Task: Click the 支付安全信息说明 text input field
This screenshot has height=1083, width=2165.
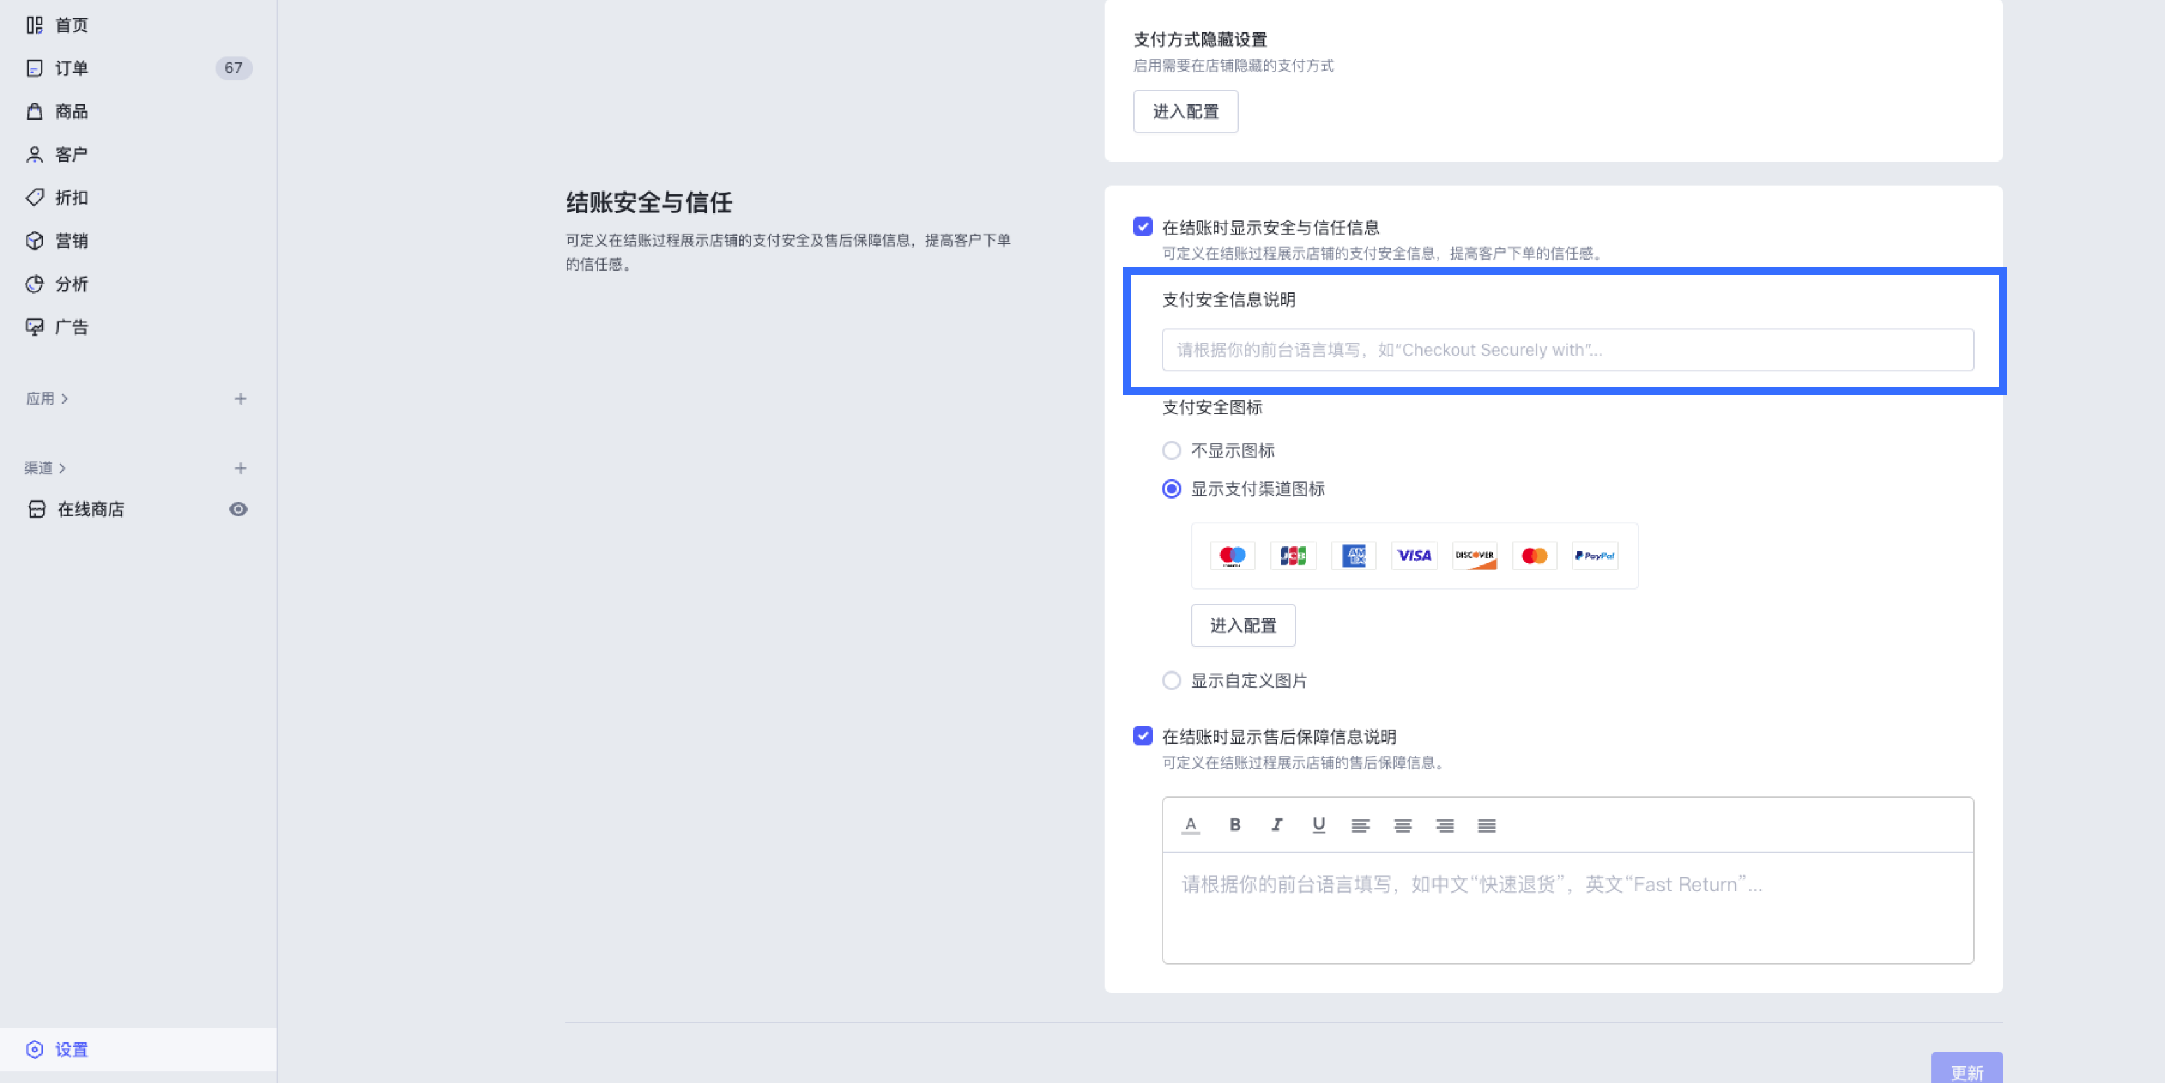Action: pos(1566,350)
